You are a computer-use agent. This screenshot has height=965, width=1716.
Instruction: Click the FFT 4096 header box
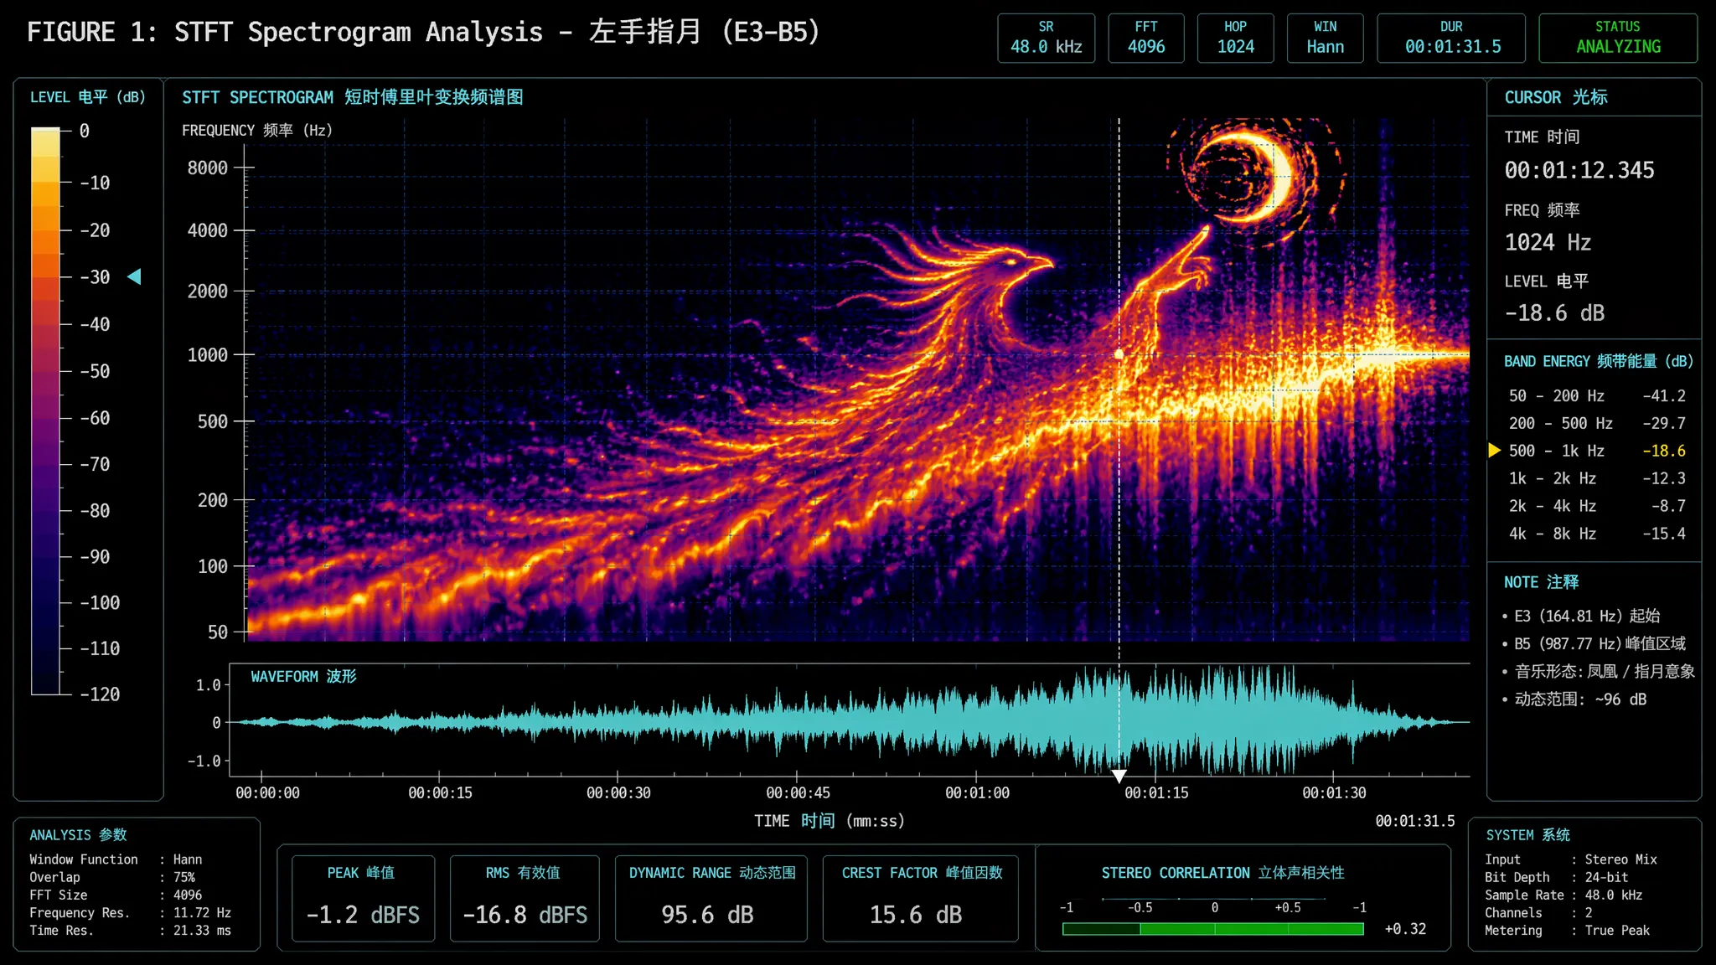coord(1146,38)
